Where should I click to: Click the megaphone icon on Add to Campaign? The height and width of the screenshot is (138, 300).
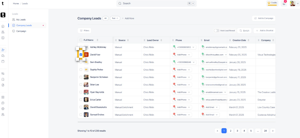(x=255, y=18)
